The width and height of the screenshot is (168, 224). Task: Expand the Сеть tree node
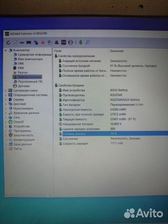click(x=6, y=117)
